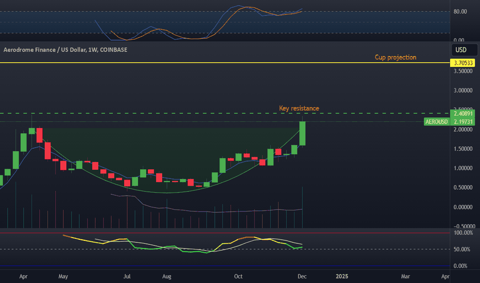Image resolution: width=480 pixels, height=283 pixels.
Task: Click the 'Cup projection' annotation text
Action: [396, 57]
